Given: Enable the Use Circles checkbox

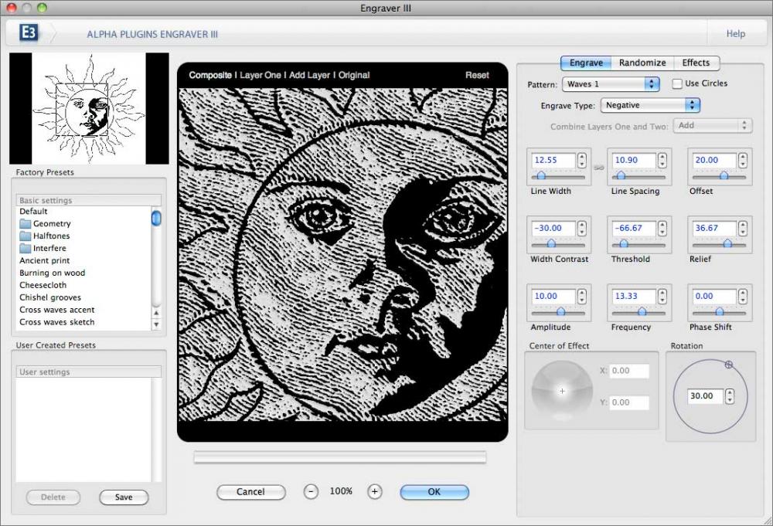Looking at the screenshot, I should 677,83.
